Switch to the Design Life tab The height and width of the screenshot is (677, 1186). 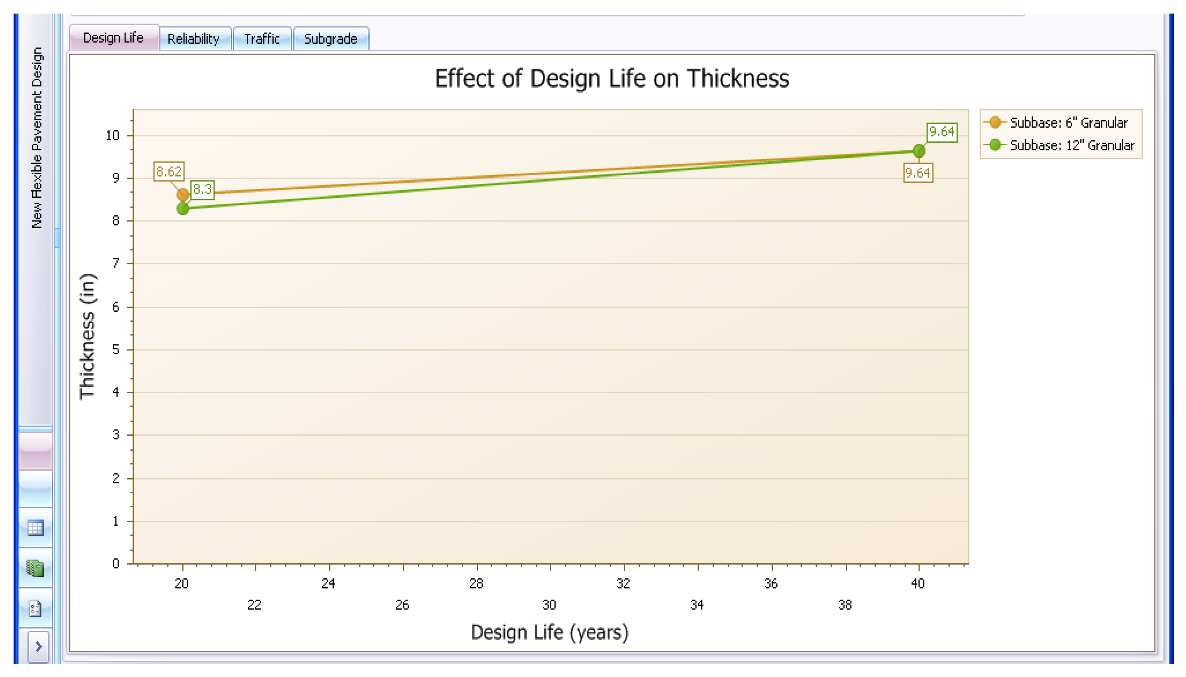[113, 38]
